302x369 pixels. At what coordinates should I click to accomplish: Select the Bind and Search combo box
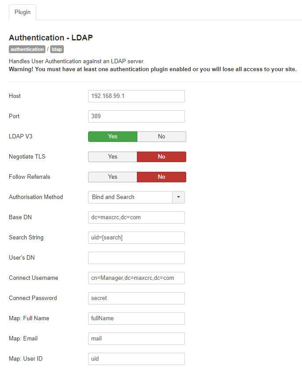point(136,197)
